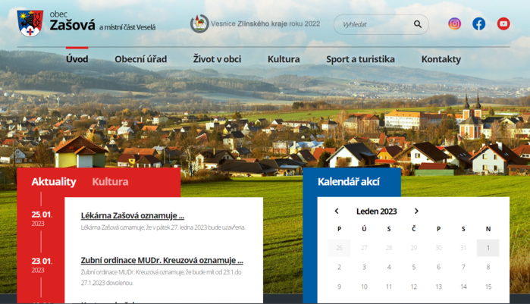Type in the Vyhledat search field

click(x=372, y=24)
